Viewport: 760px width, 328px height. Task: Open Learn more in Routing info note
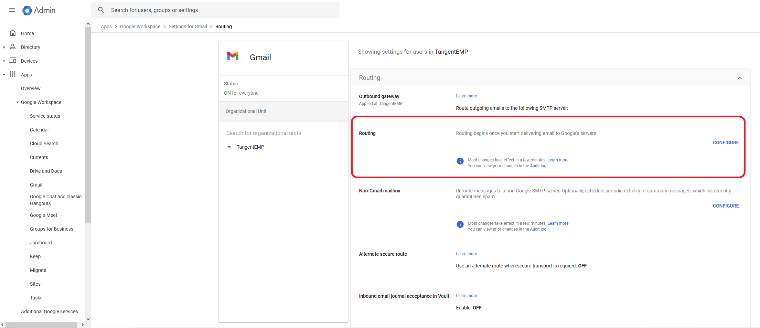click(x=558, y=160)
